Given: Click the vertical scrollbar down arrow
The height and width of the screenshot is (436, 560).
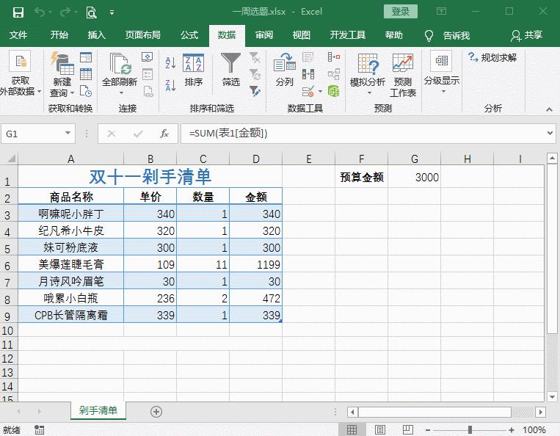Looking at the screenshot, I should (x=552, y=396).
